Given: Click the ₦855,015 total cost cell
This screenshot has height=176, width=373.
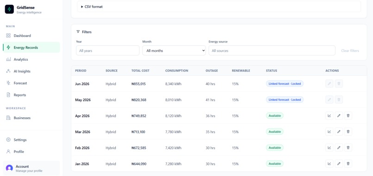Looking at the screenshot, I should point(139,84).
